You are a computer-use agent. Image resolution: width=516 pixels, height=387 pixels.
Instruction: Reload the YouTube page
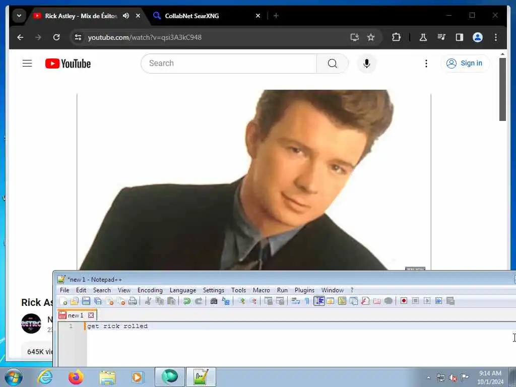[56, 37]
